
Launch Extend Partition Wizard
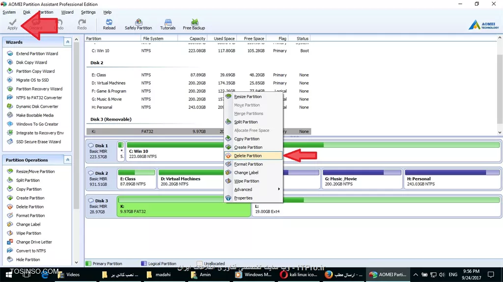37,53
